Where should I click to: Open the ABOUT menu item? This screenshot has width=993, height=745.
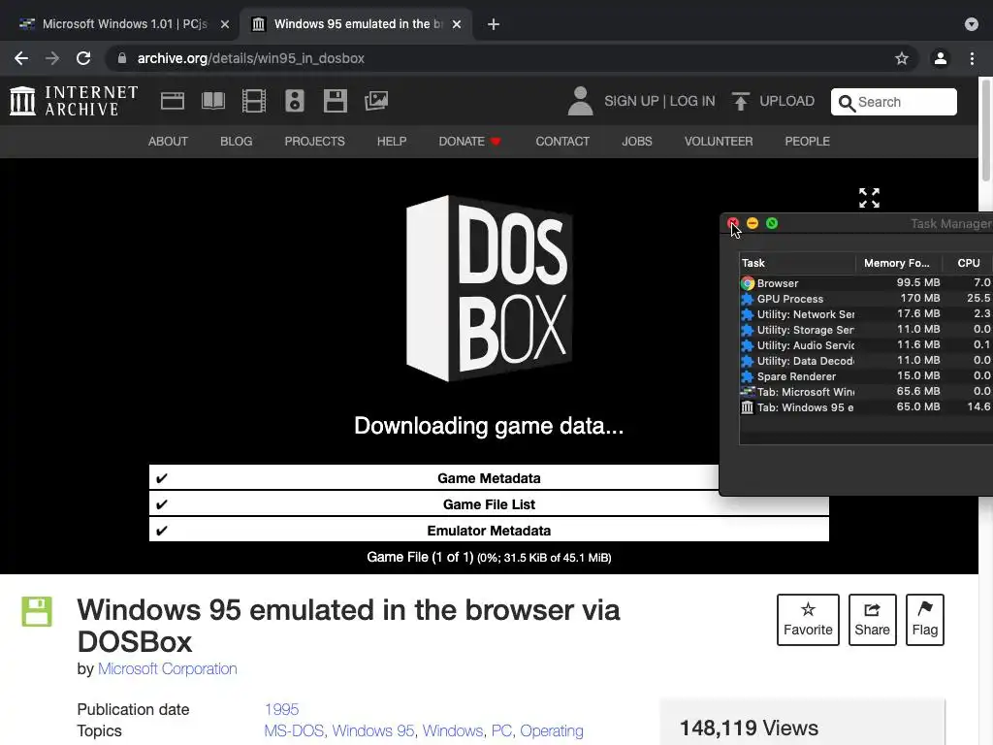(168, 142)
